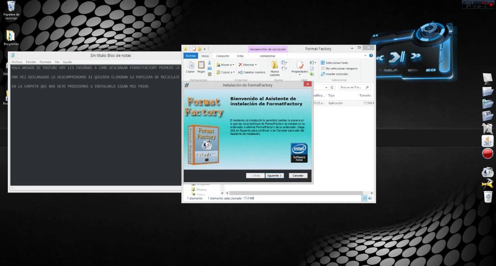Click the Intel Software Partner badge

[x=299, y=153]
